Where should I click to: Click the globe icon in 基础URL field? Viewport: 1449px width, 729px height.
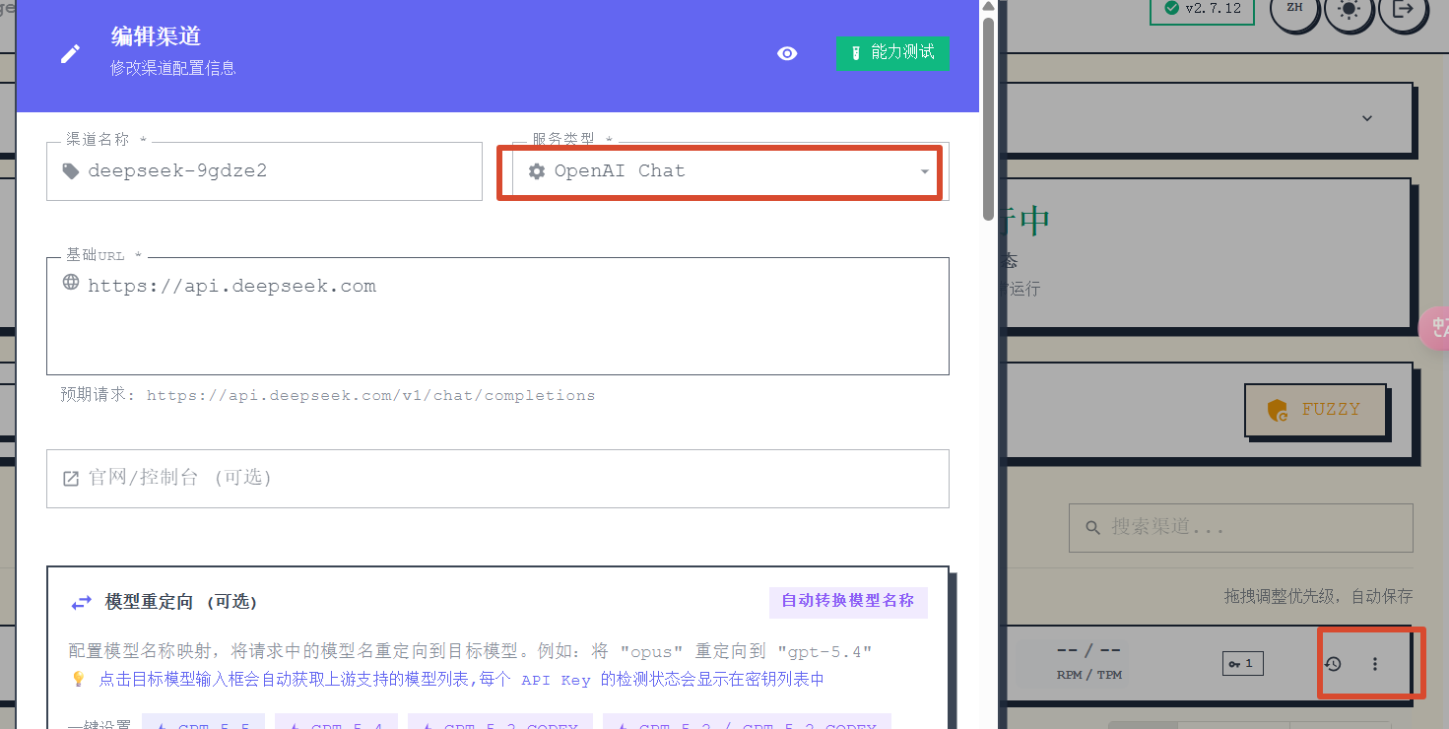(x=71, y=283)
